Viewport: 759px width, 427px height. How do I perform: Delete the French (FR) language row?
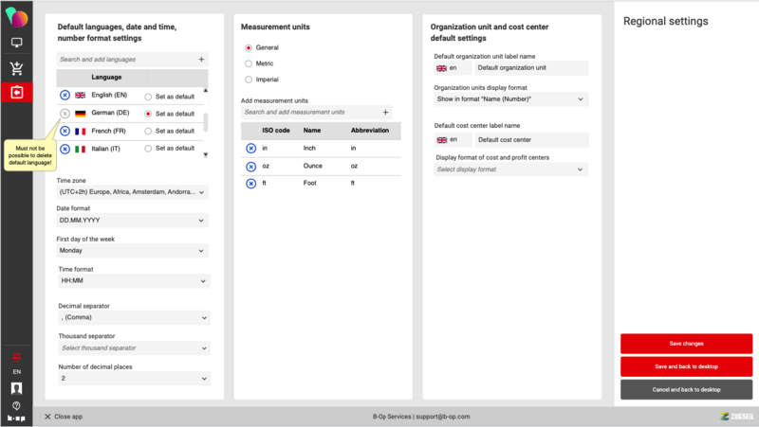tap(65, 131)
